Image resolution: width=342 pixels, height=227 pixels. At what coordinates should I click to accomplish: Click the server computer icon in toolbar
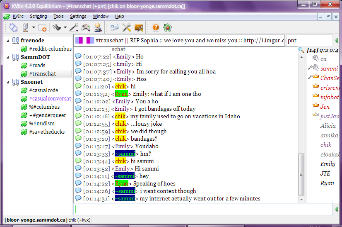pos(25,27)
